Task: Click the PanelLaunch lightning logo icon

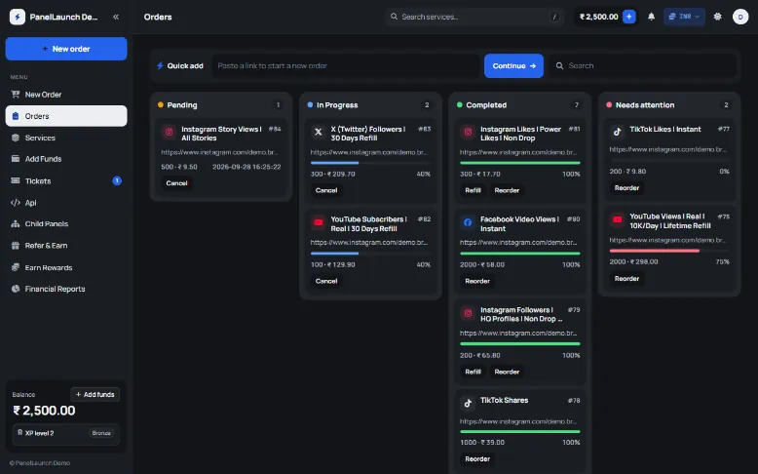Action: pyautogui.click(x=17, y=17)
